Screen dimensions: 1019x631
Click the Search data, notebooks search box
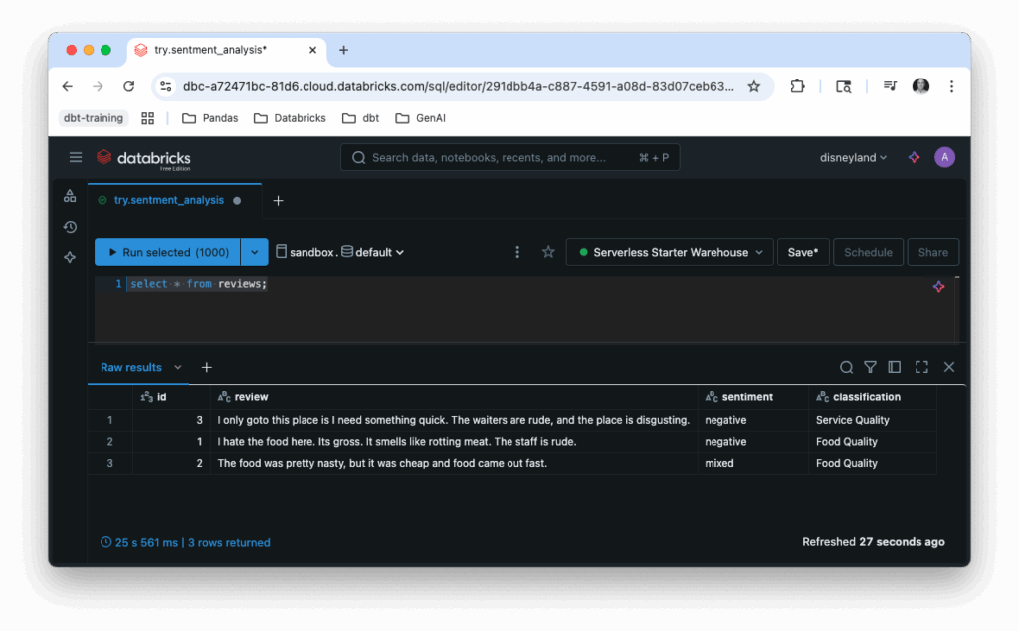(x=509, y=157)
